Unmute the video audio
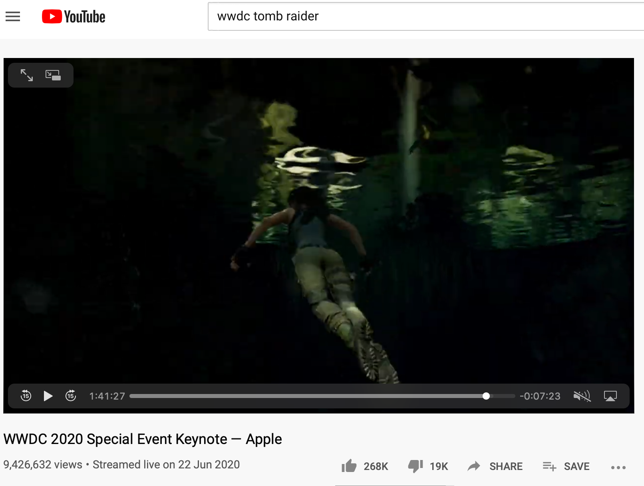644x486 pixels. click(x=582, y=396)
